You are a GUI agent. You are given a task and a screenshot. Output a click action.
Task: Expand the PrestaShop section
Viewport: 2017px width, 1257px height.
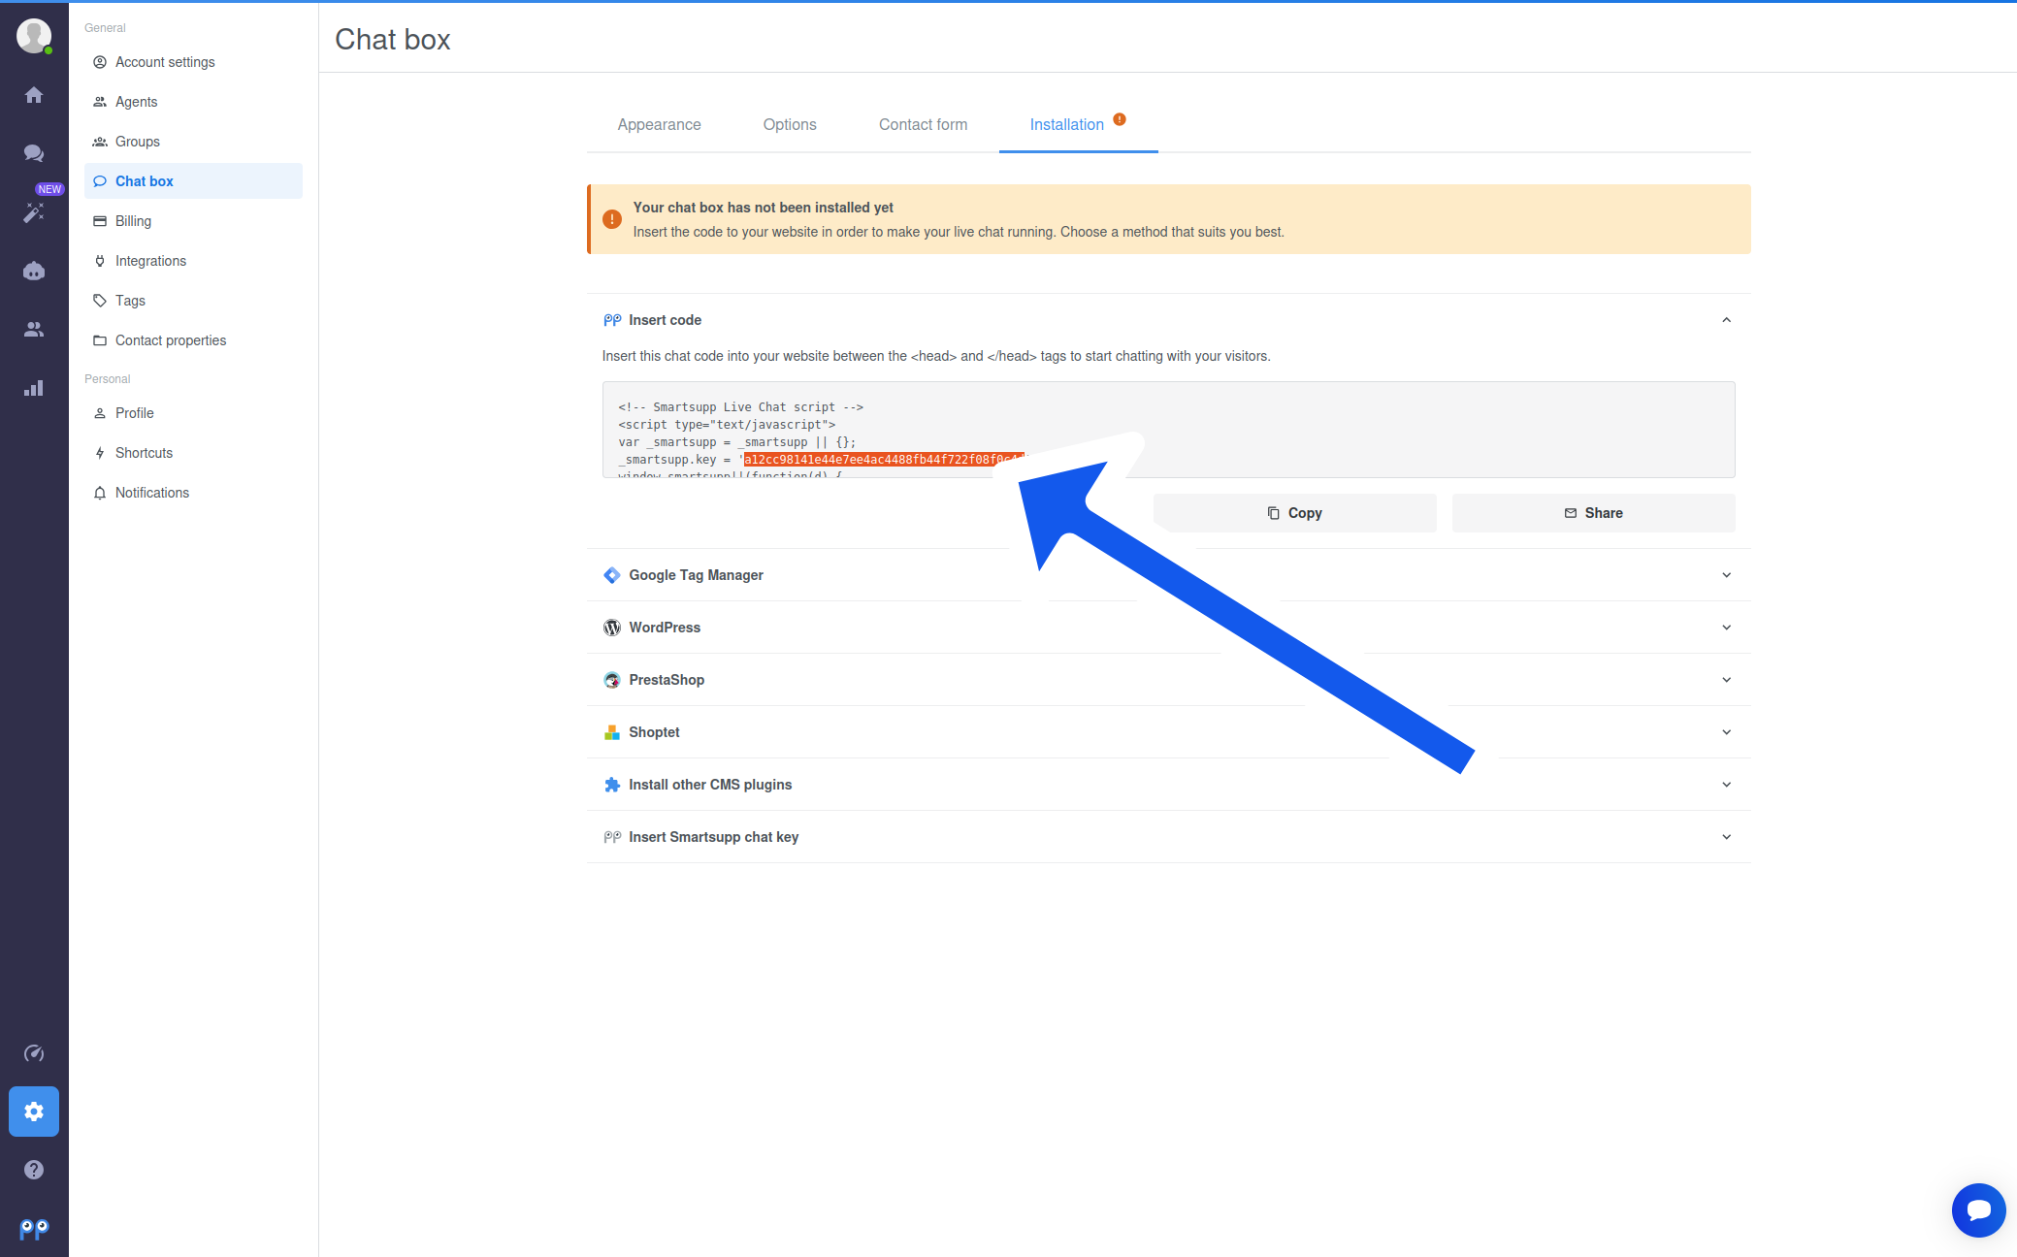click(x=1726, y=680)
